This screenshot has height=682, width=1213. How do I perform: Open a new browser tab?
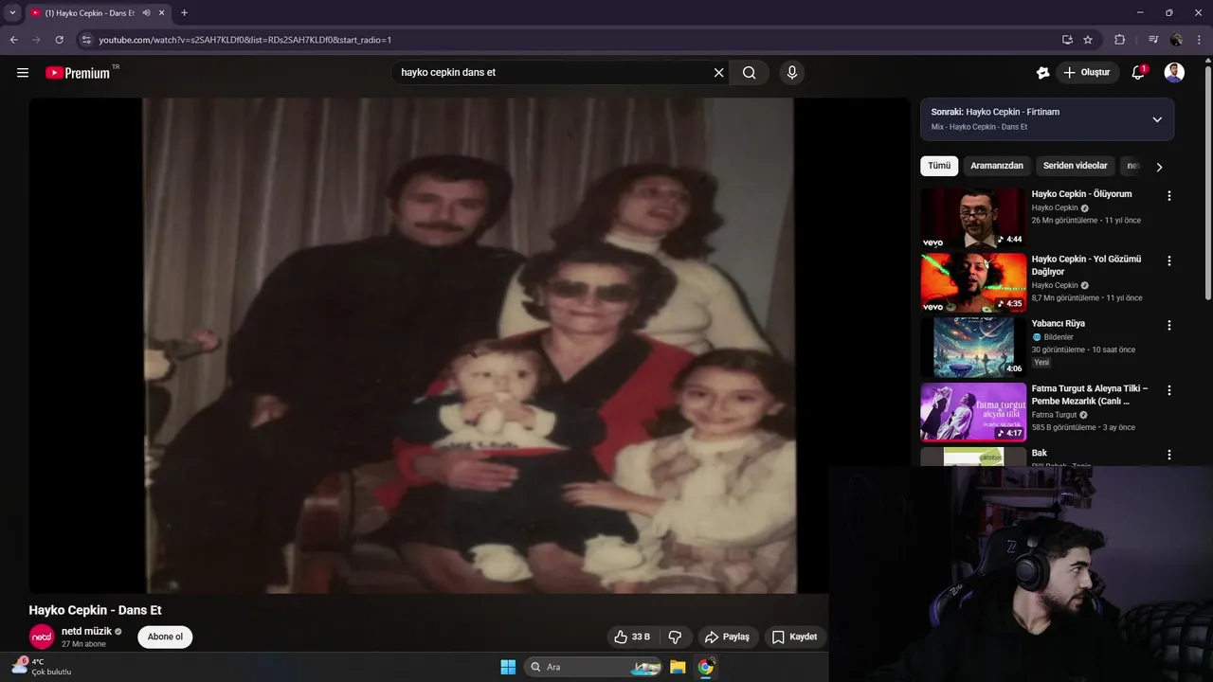[x=184, y=13]
